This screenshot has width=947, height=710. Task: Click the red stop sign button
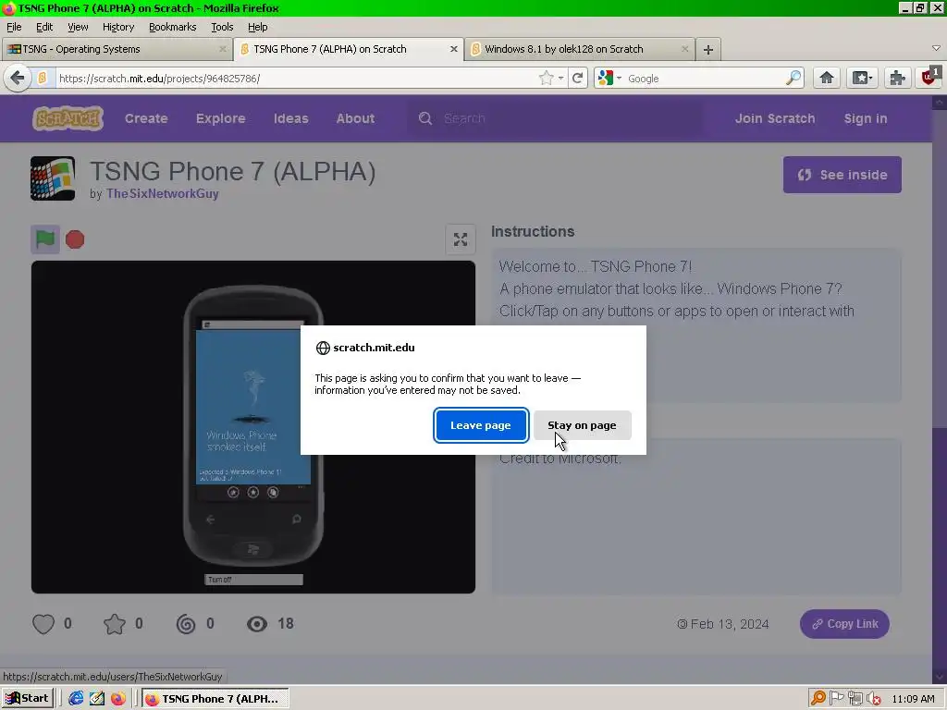click(75, 239)
